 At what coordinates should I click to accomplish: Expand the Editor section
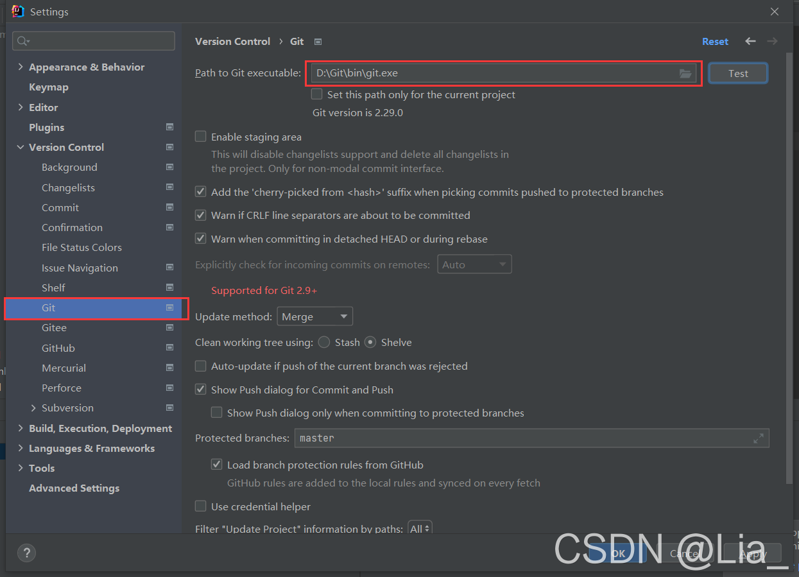pyautogui.click(x=21, y=107)
